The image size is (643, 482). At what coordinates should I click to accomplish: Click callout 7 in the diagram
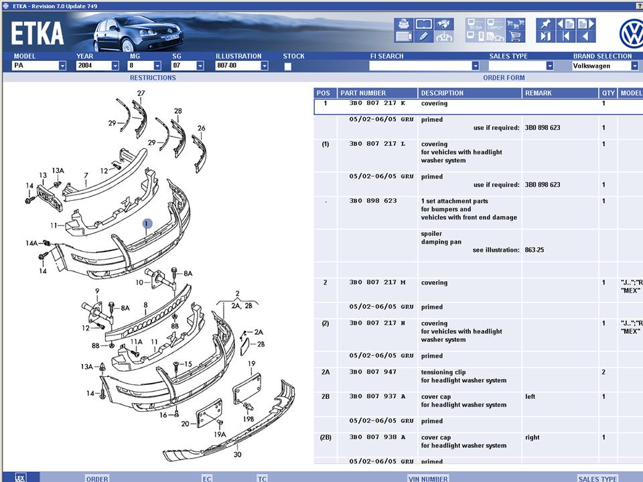pyautogui.click(x=86, y=175)
